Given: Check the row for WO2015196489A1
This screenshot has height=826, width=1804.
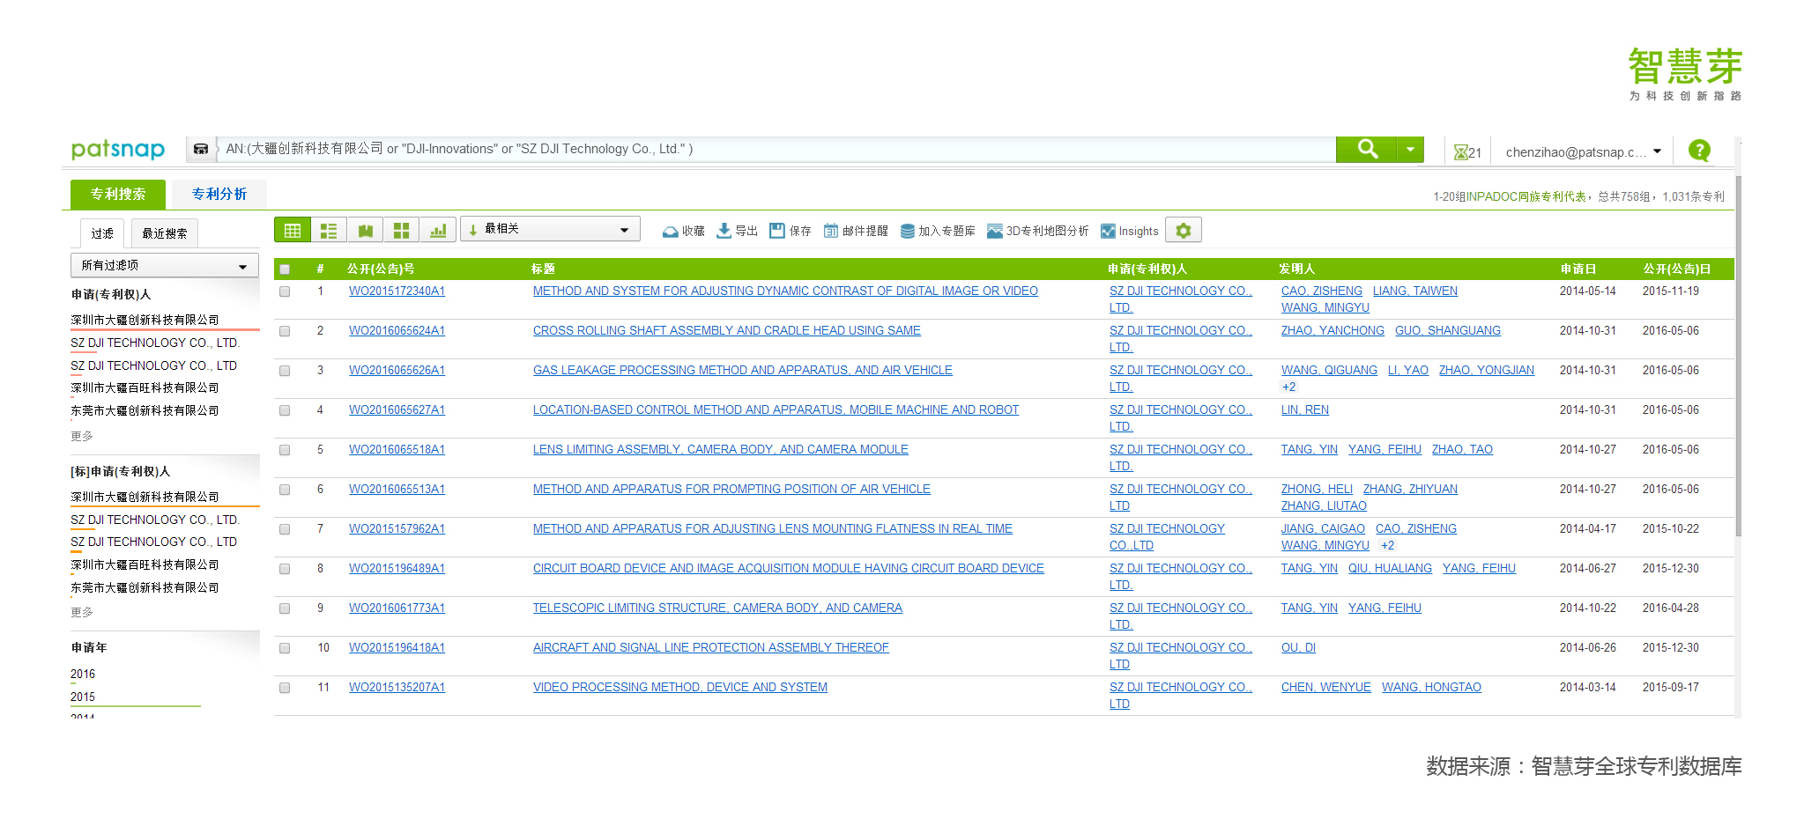Looking at the screenshot, I should (x=285, y=569).
